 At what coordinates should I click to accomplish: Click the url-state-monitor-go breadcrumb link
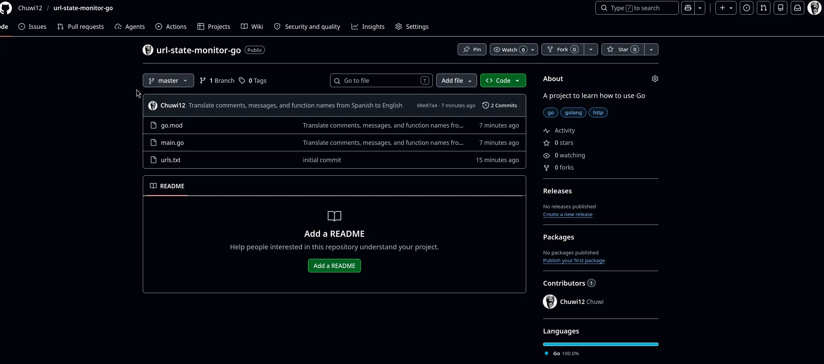click(x=83, y=8)
